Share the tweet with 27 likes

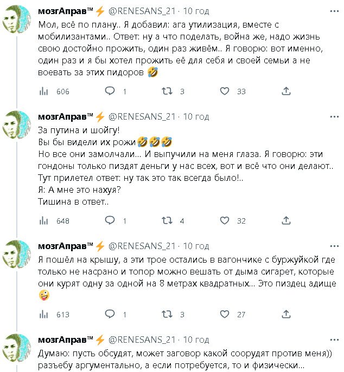pos(286,314)
